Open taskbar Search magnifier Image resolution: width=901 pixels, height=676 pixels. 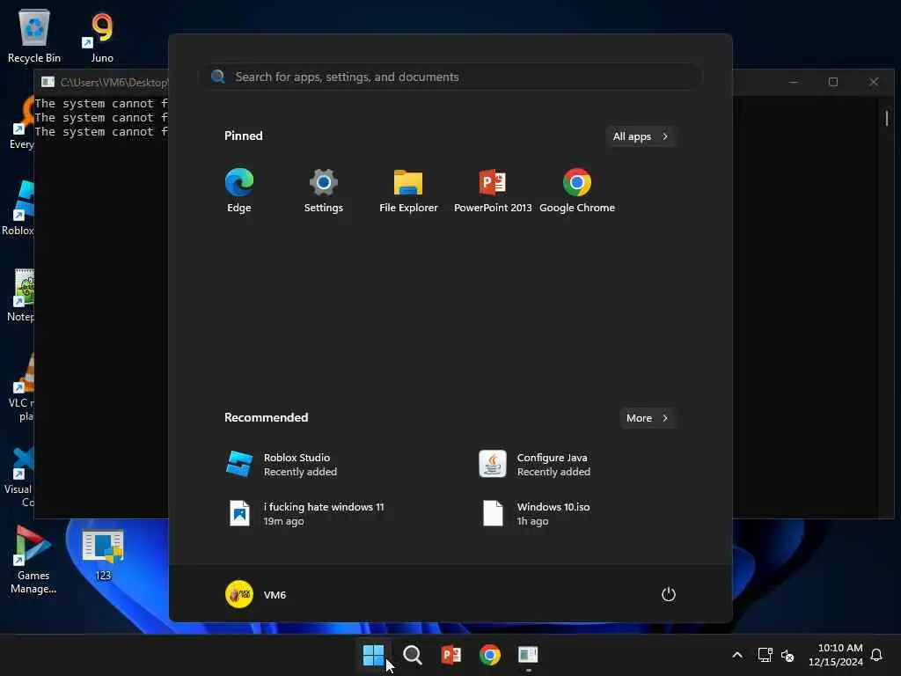pos(413,655)
